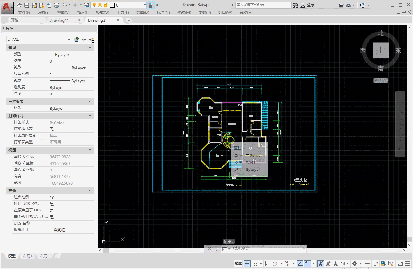Screen dimensions: 413x269
Task: Click the Select Objects crosshair icon
Action: [x=84, y=40]
